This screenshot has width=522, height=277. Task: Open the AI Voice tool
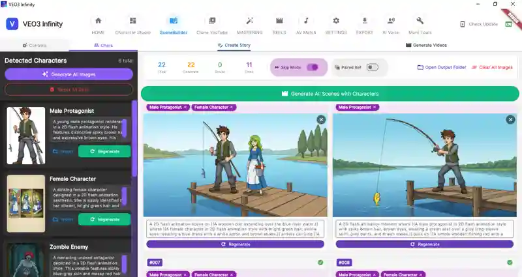[x=391, y=25]
